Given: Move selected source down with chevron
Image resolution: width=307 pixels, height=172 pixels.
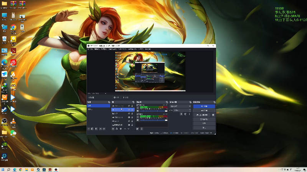Looking at the screenshot, I should coord(129,129).
